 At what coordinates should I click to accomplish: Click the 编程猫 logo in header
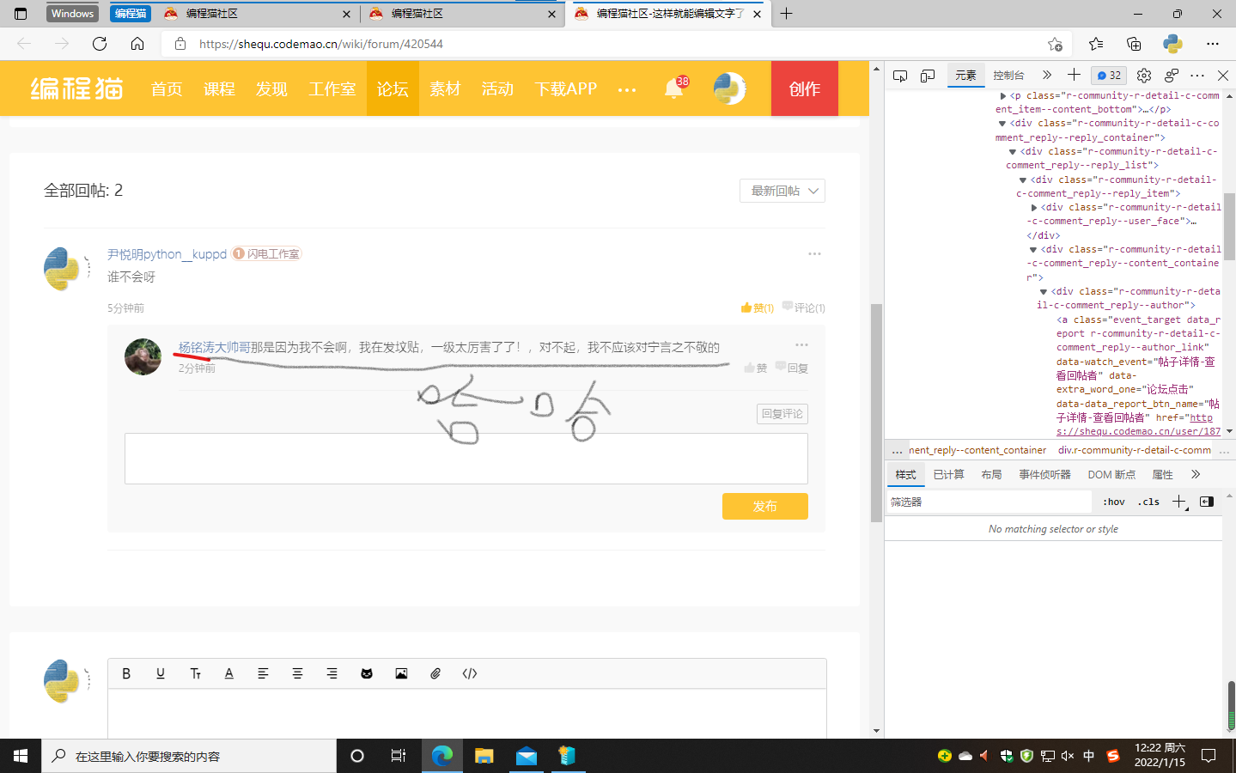click(x=77, y=88)
